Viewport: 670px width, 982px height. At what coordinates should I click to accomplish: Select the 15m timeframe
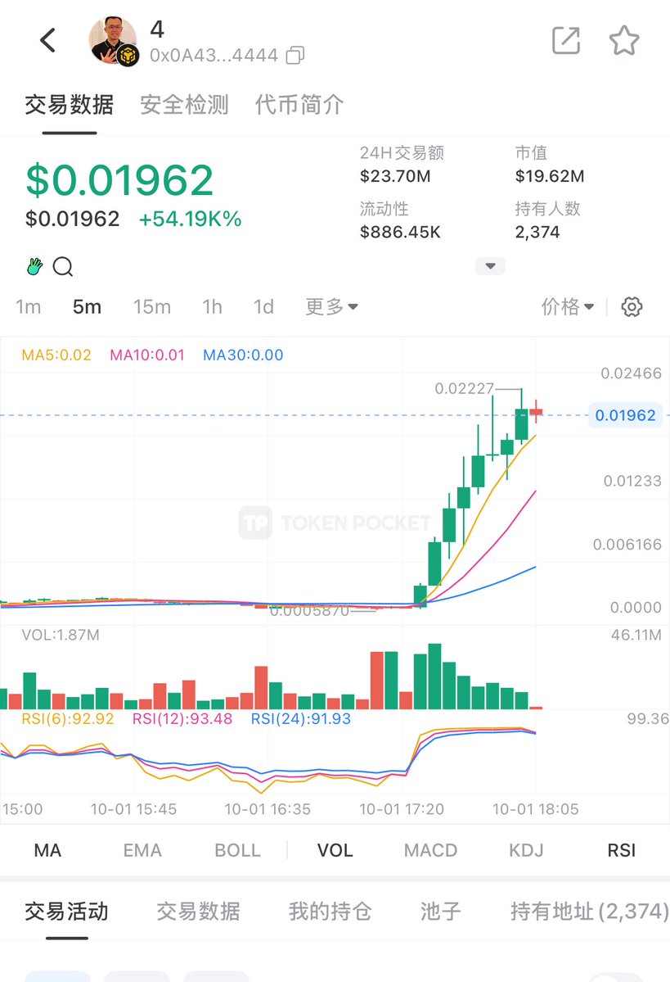(152, 307)
